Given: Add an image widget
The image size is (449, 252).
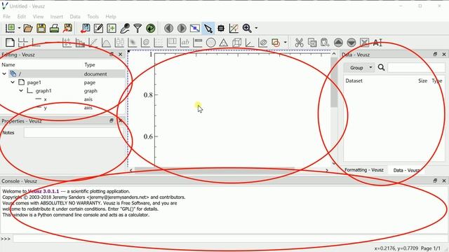Looking at the screenshot, I should point(133,43).
